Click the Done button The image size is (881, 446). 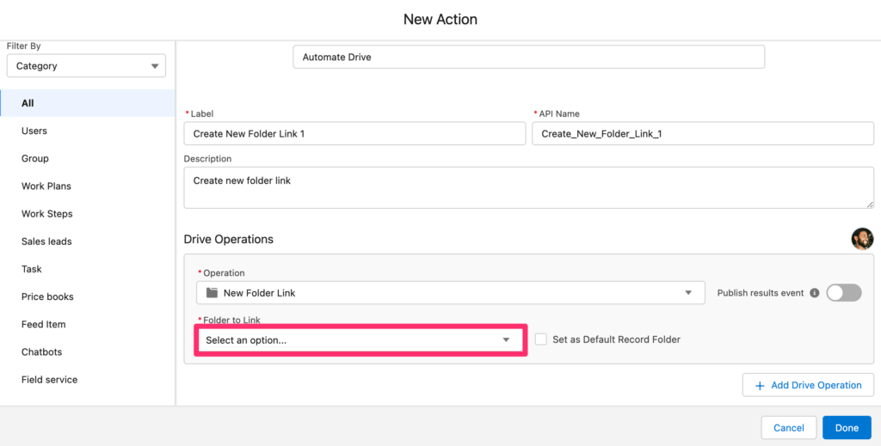click(x=847, y=427)
